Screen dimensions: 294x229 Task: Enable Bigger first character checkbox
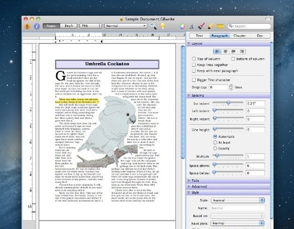click(x=194, y=80)
